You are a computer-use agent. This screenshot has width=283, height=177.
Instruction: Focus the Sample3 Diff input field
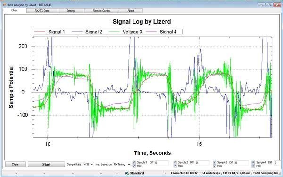(241, 163)
